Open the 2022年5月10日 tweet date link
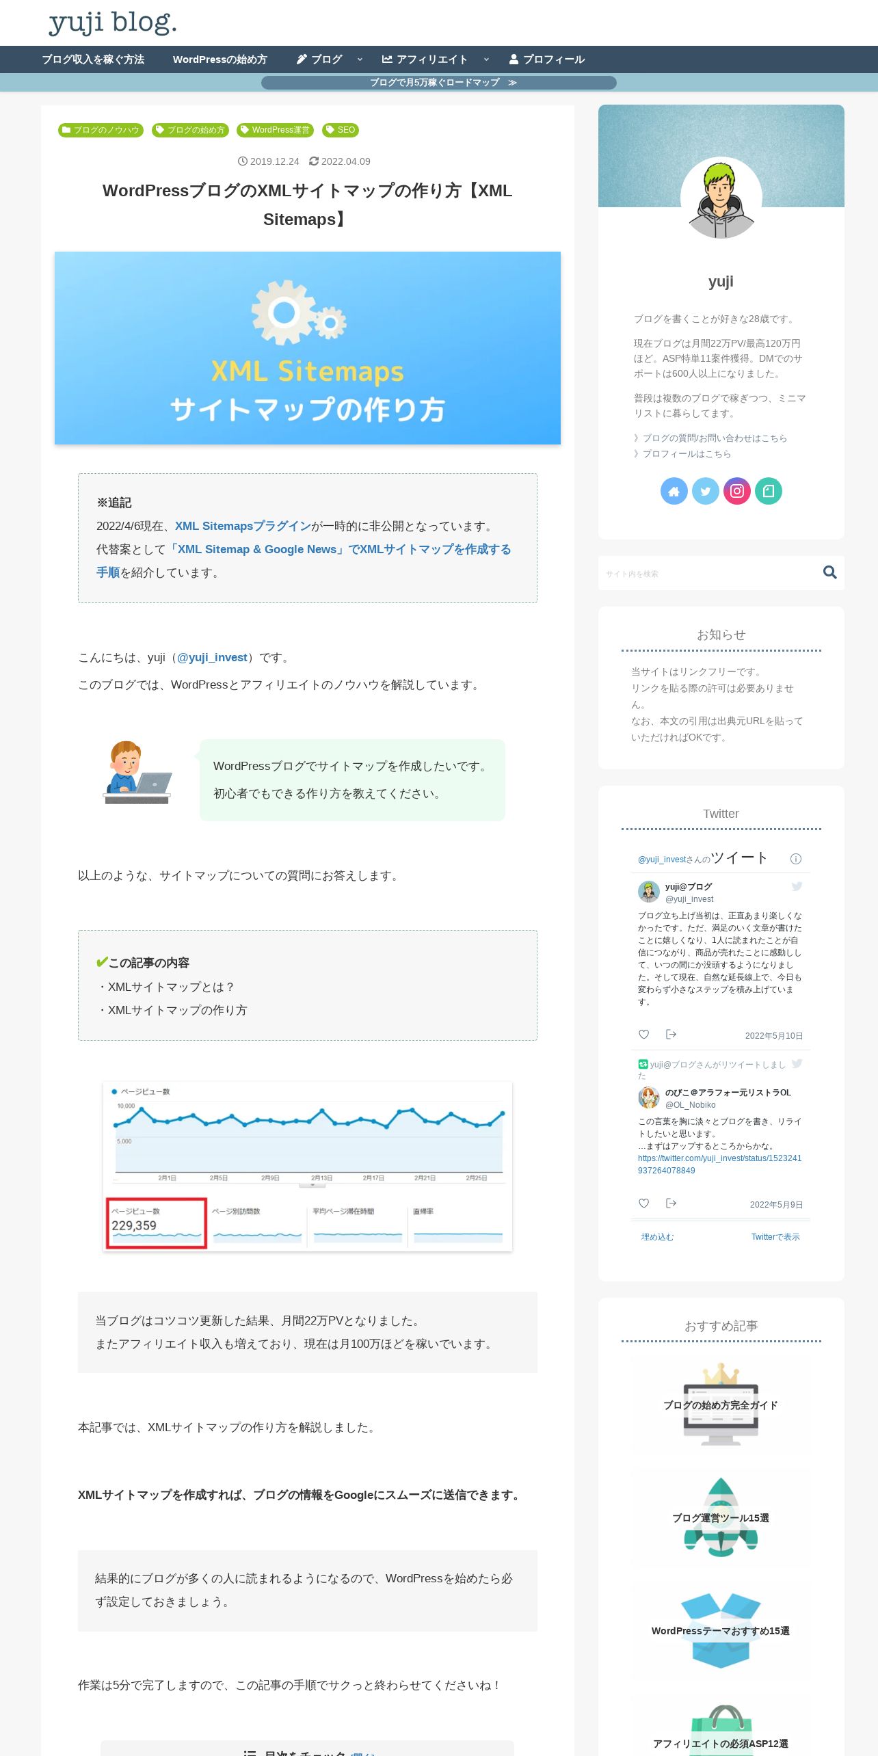The height and width of the screenshot is (1756, 878). point(774,1036)
